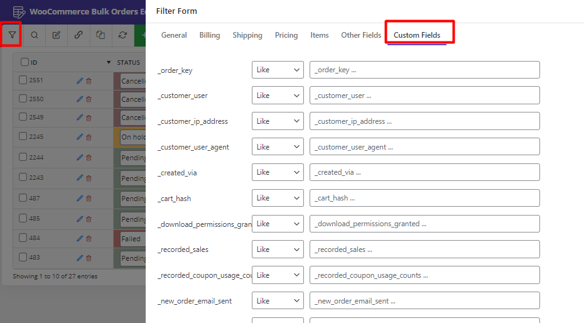Viewport: 584px width, 323px height.
Task: Click the duplicate orders toolbar icon
Action: point(100,35)
